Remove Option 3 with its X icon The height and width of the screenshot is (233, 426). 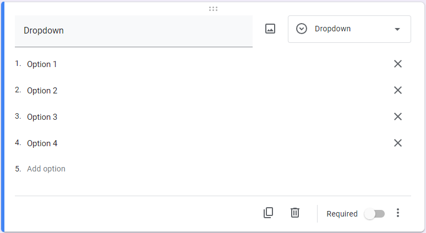tap(398, 116)
